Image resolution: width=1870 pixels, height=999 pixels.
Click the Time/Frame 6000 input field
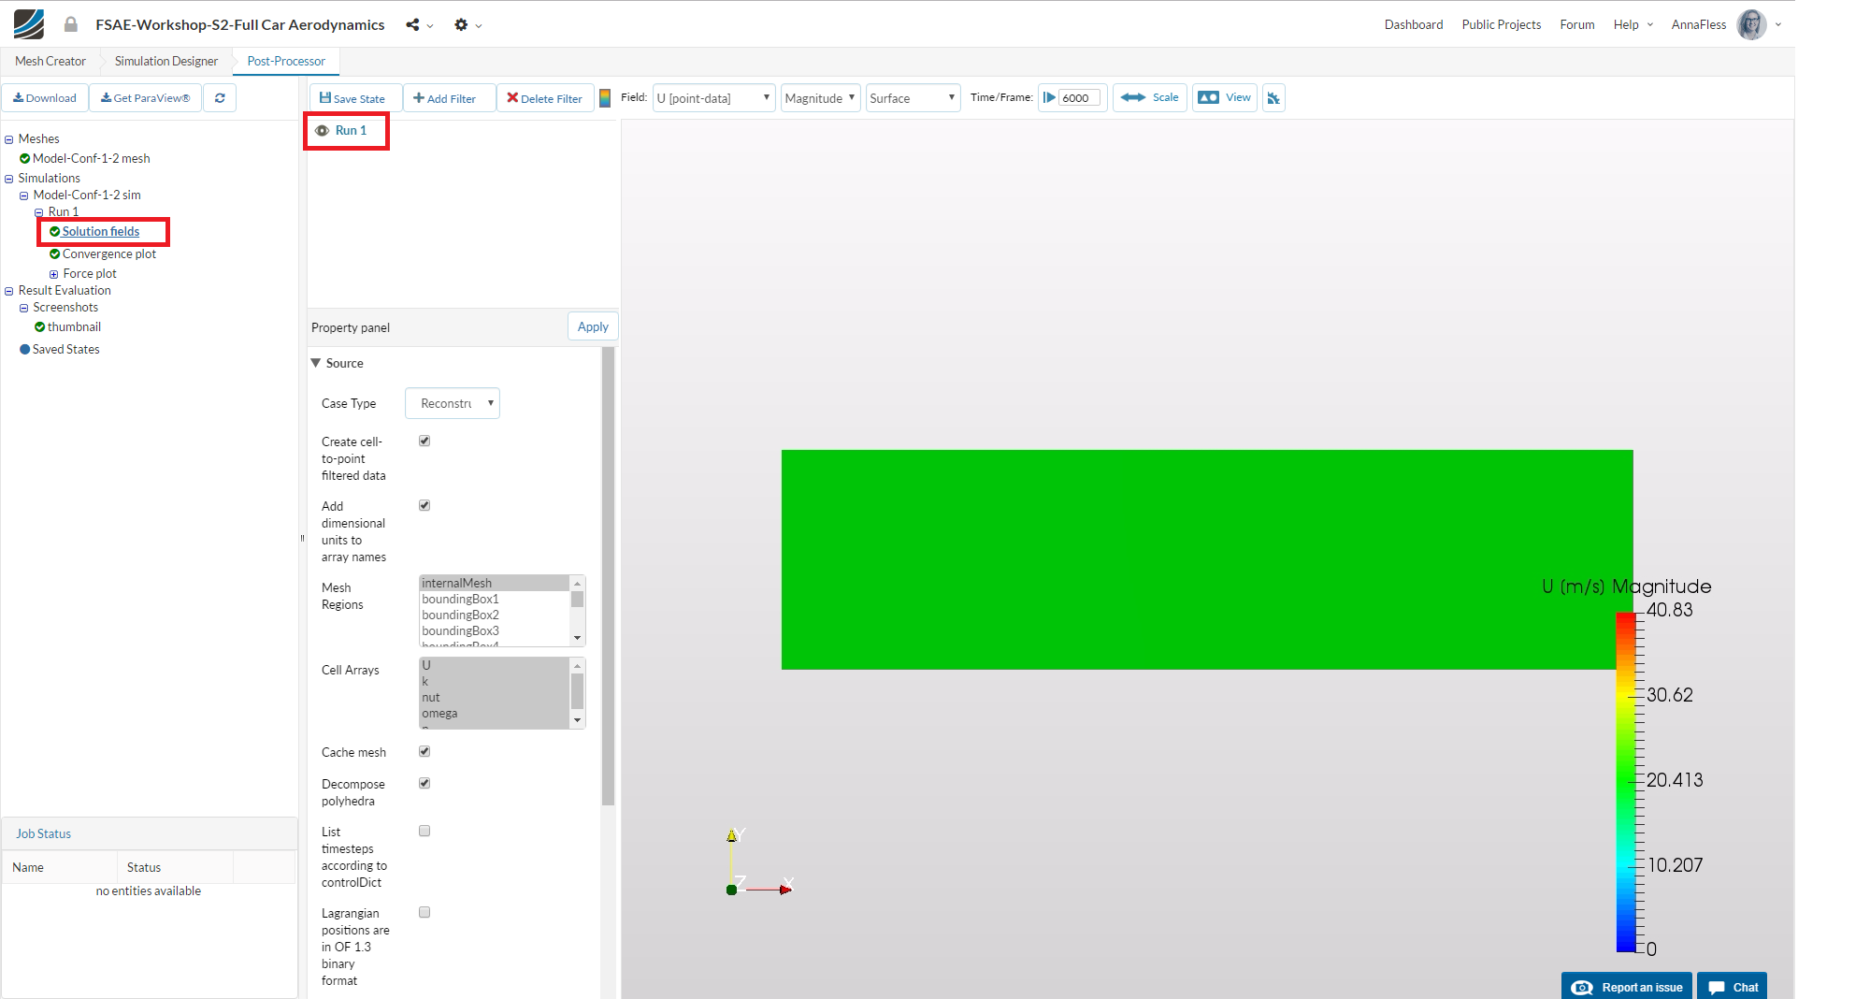pos(1080,98)
